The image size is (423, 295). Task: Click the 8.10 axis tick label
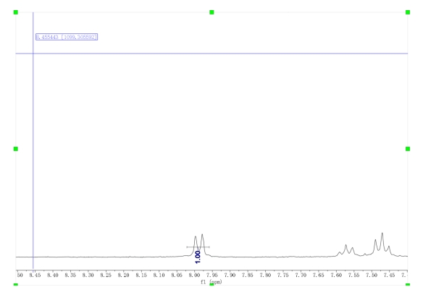pyautogui.click(x=159, y=275)
